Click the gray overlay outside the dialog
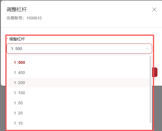Screen dimensions: 162x131 [158, 108]
